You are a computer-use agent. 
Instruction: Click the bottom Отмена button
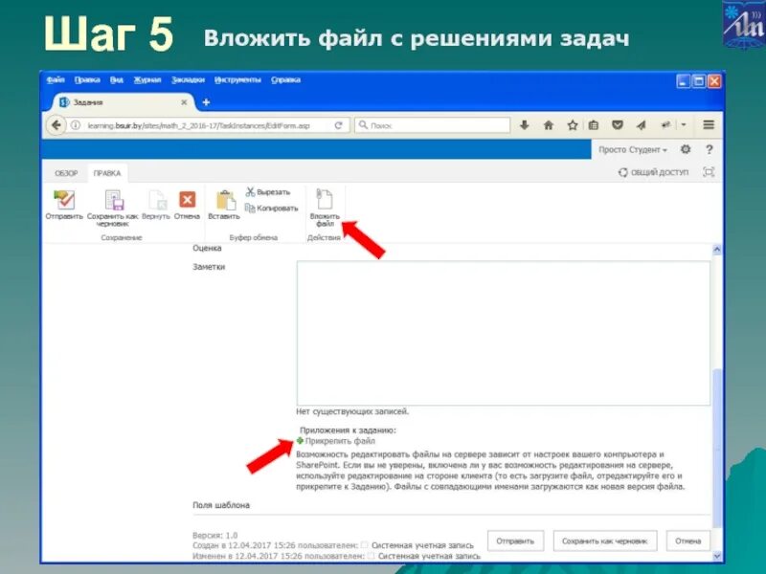pos(687,541)
